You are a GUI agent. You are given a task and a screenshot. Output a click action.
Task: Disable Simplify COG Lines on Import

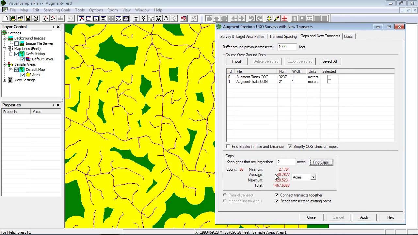click(x=290, y=147)
